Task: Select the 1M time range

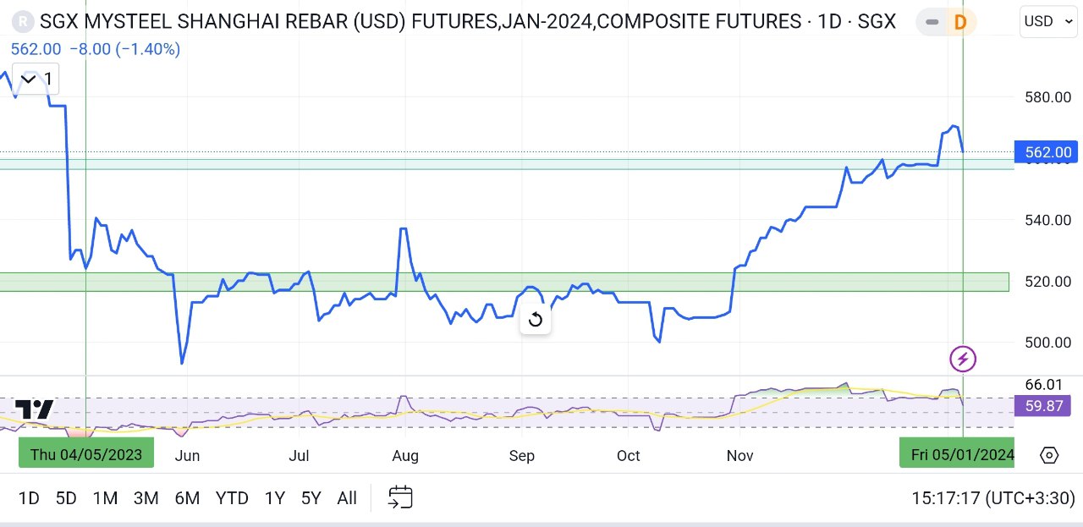Action: click(105, 498)
